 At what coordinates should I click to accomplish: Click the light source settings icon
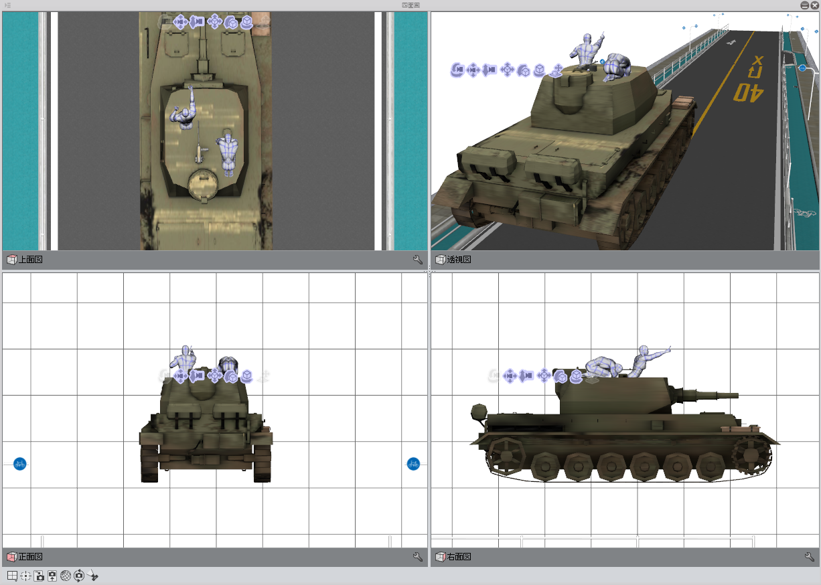point(92,576)
